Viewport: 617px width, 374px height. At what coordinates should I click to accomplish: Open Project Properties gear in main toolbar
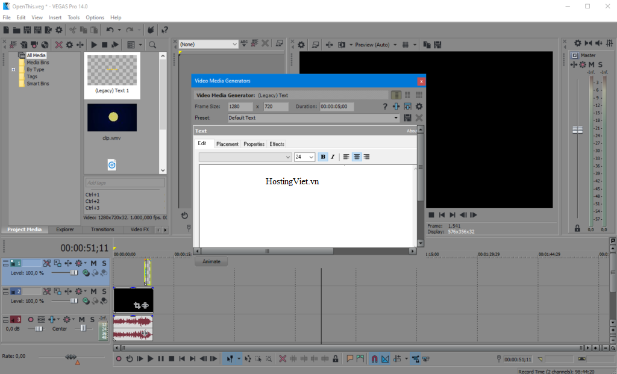59,30
